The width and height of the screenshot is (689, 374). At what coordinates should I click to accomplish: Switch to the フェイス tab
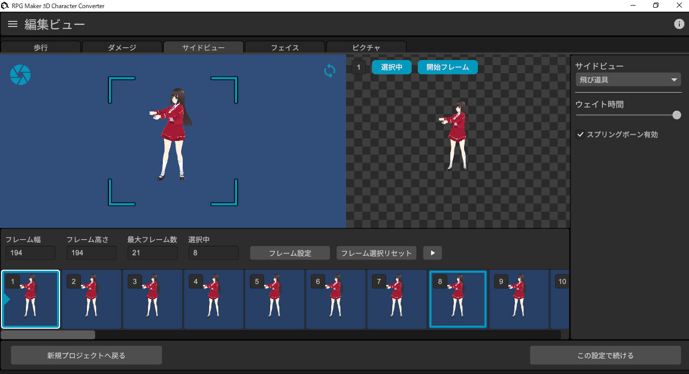[284, 47]
